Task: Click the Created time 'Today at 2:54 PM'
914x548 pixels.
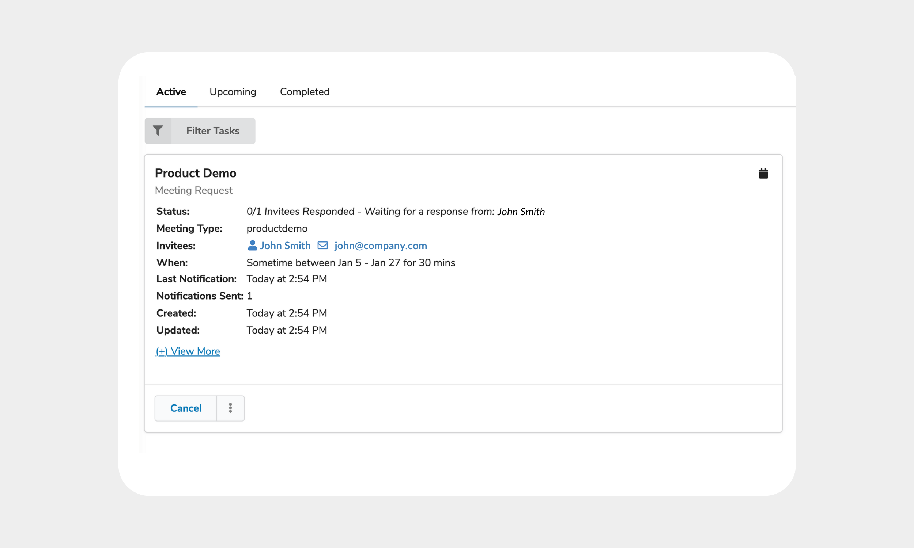Action: coord(287,313)
